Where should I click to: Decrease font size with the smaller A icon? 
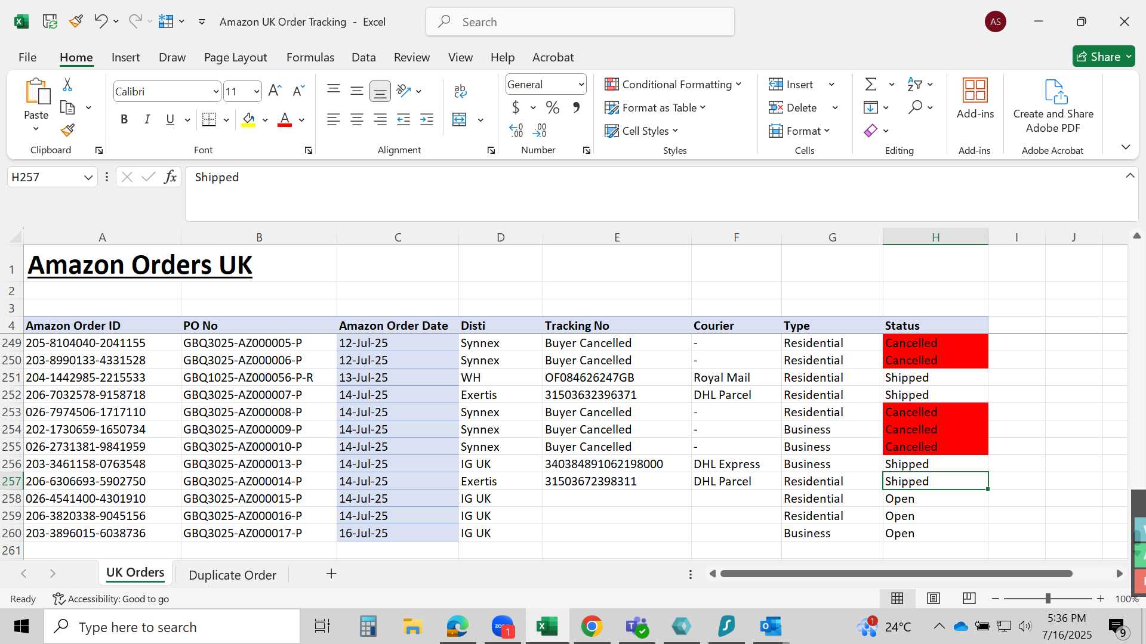click(x=298, y=91)
